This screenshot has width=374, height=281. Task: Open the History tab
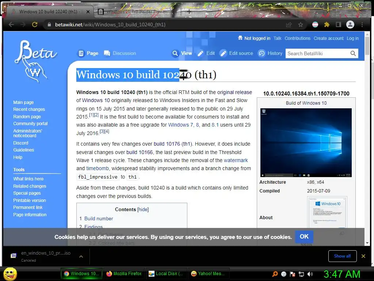coord(270,53)
